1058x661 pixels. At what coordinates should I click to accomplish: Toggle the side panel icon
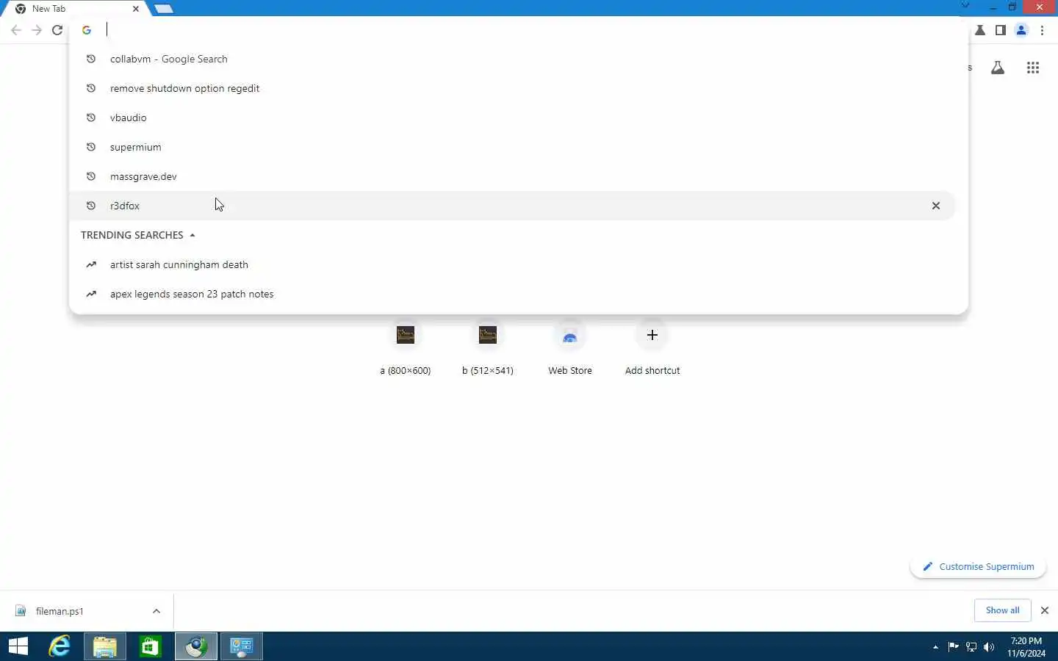[1001, 30]
